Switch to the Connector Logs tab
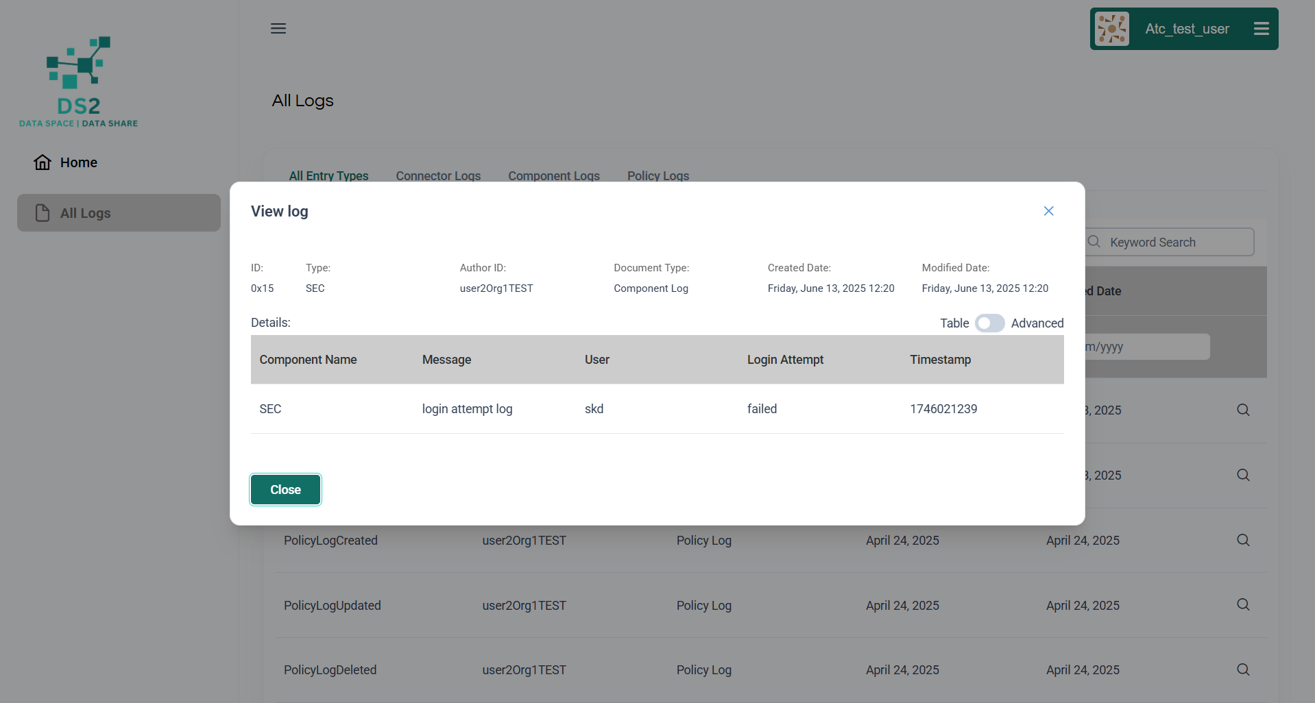Image resolution: width=1315 pixels, height=703 pixels. pyautogui.click(x=438, y=175)
